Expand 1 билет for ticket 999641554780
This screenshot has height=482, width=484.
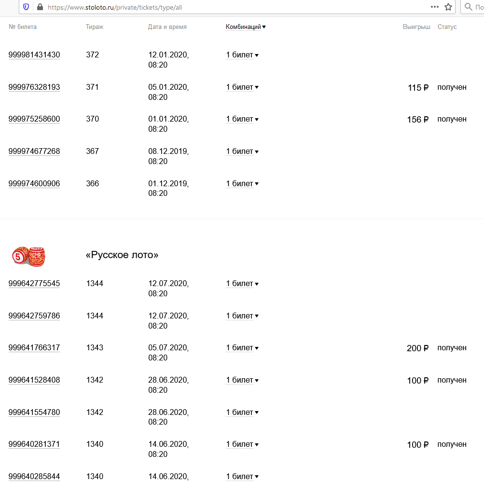tap(242, 412)
